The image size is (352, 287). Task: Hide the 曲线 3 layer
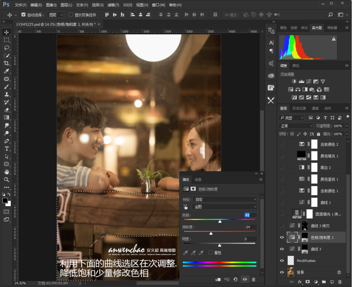point(282,249)
